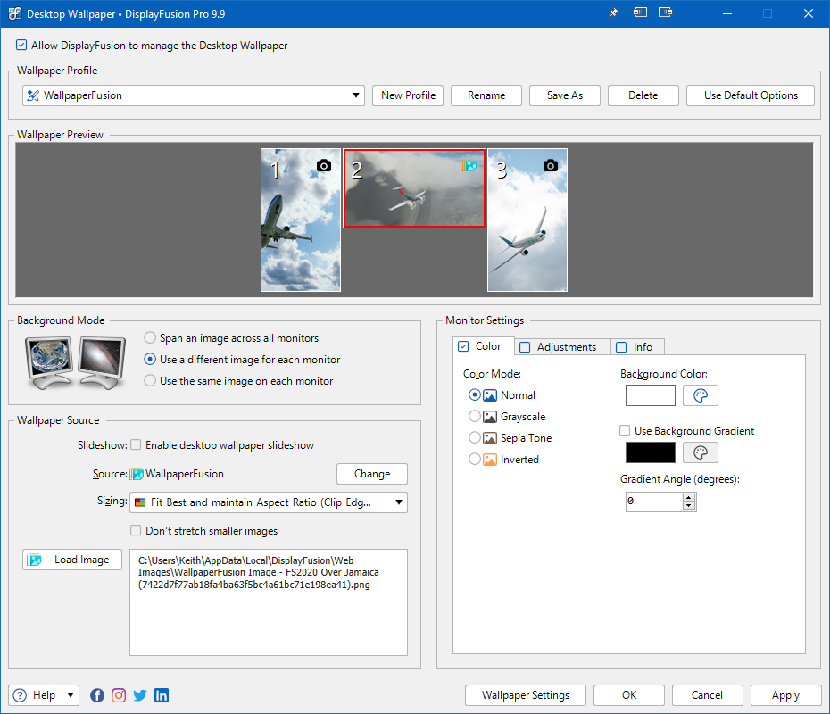830x714 pixels.
Task: Click the Inverted picture icon
Action: [490, 460]
